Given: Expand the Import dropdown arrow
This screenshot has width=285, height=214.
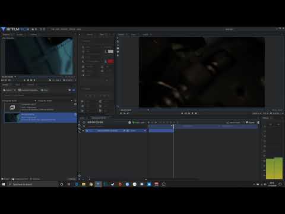Looking at the screenshot, I should [15, 90].
